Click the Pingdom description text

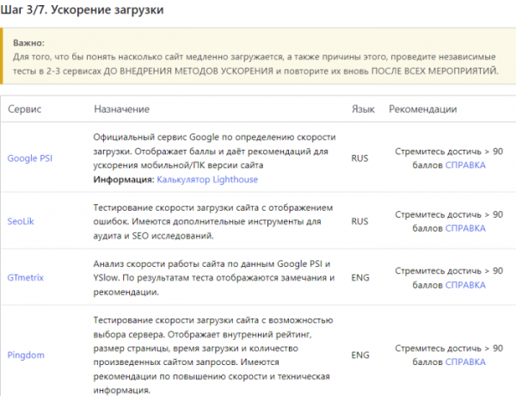tap(213, 356)
